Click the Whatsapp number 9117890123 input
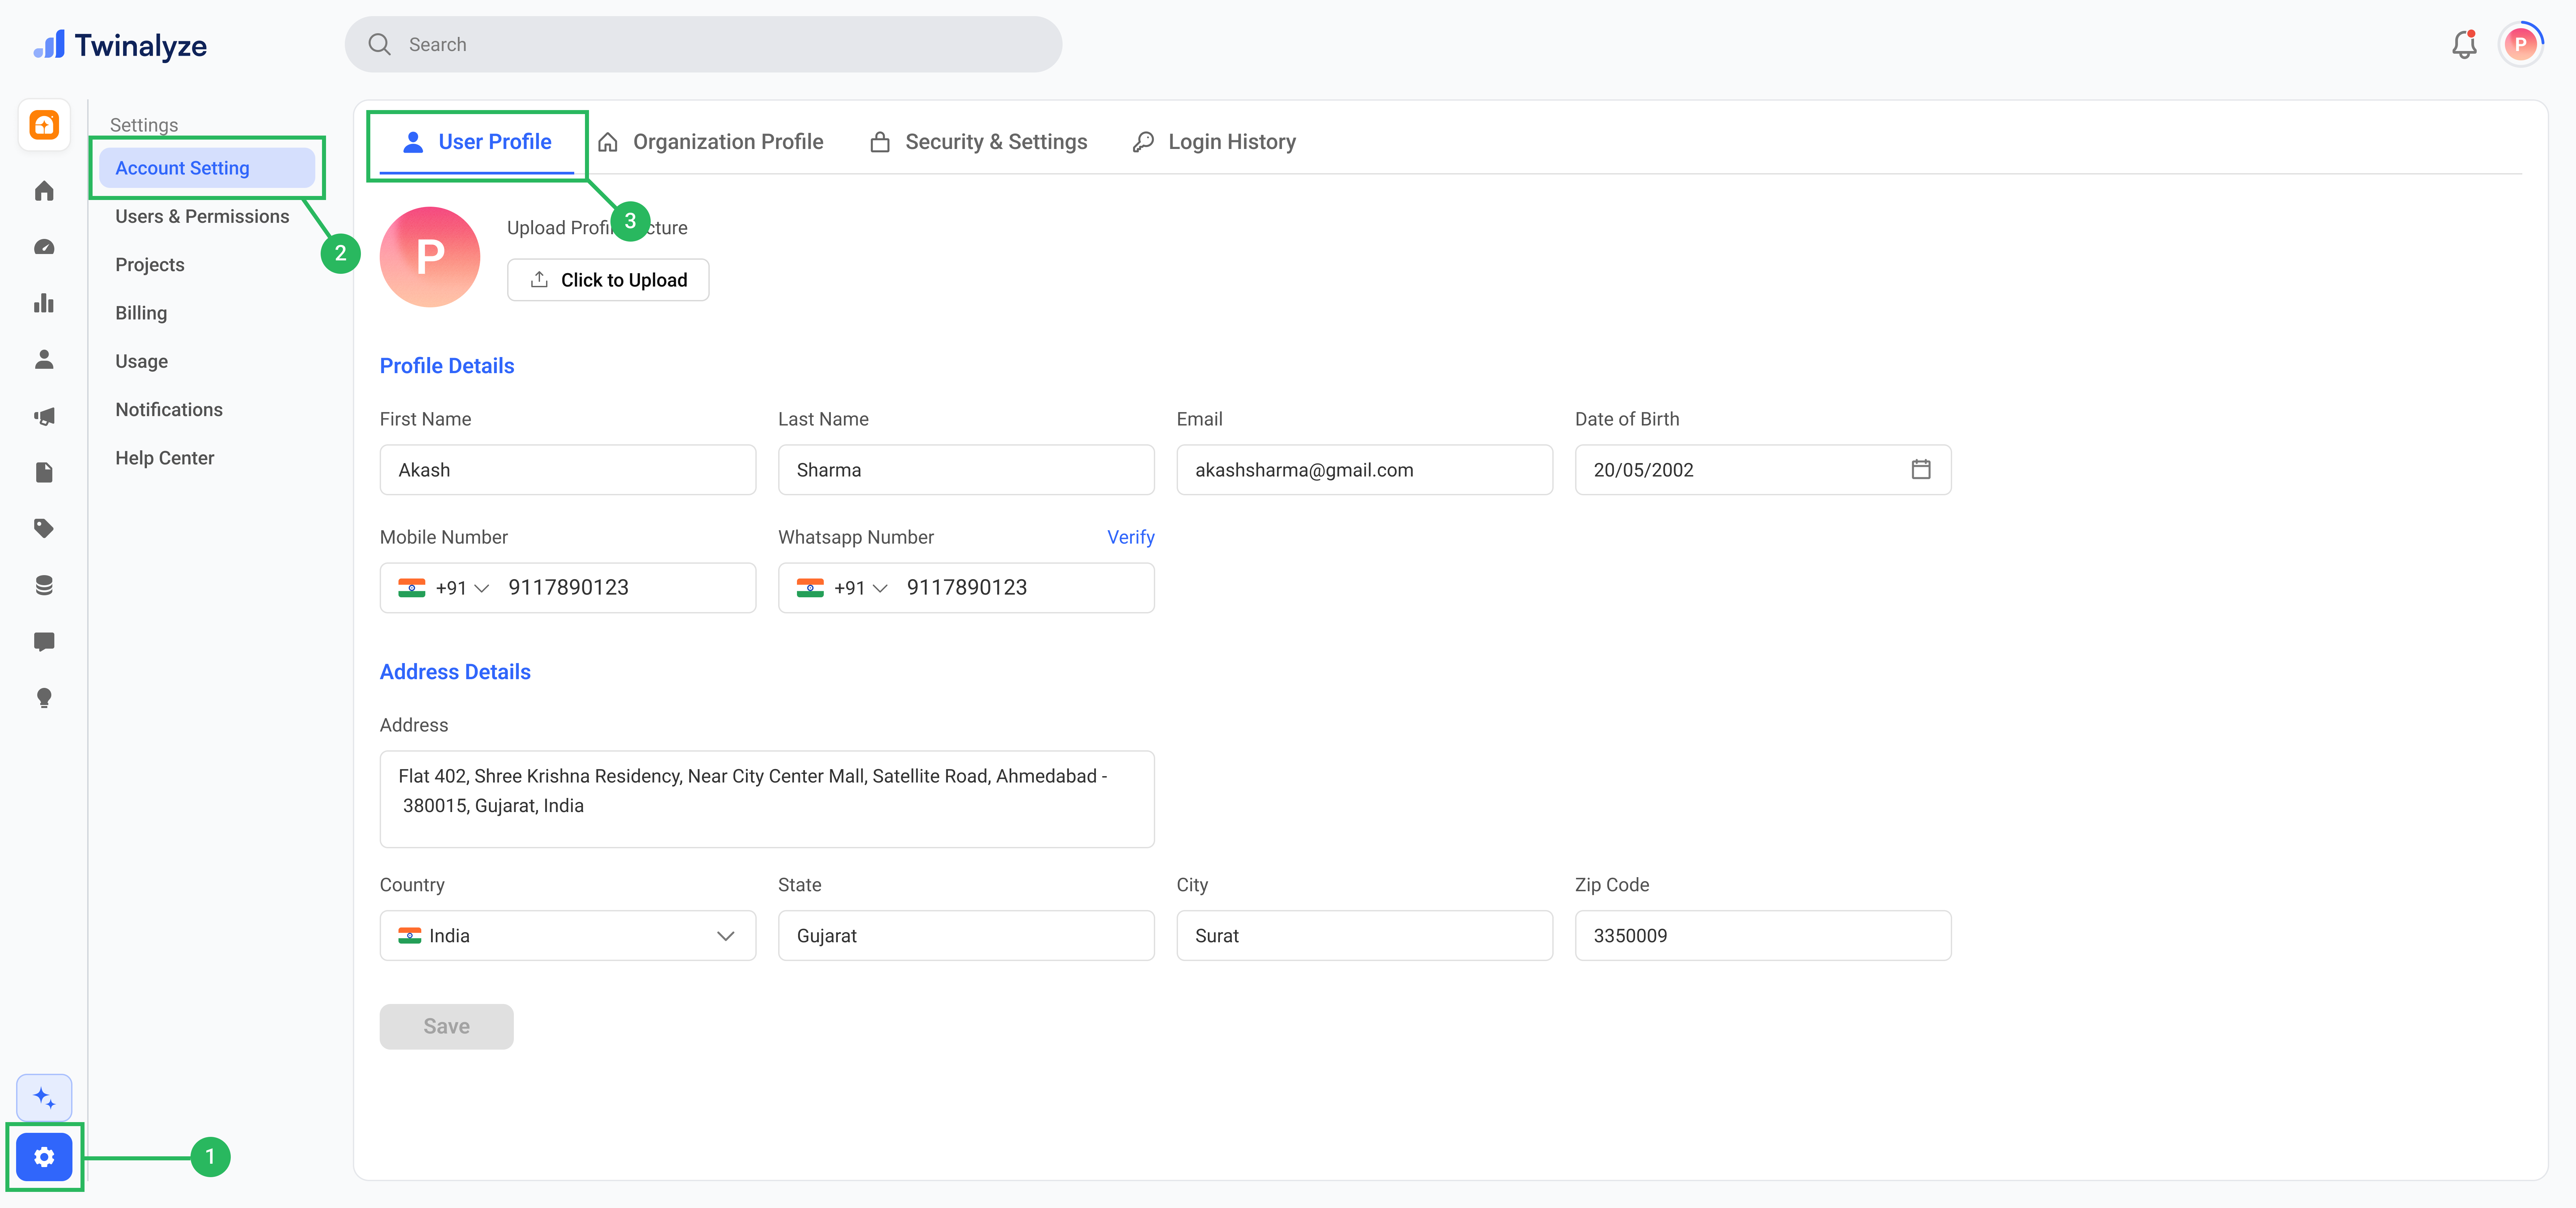Image resolution: width=2576 pixels, height=1208 pixels. [x=966, y=588]
